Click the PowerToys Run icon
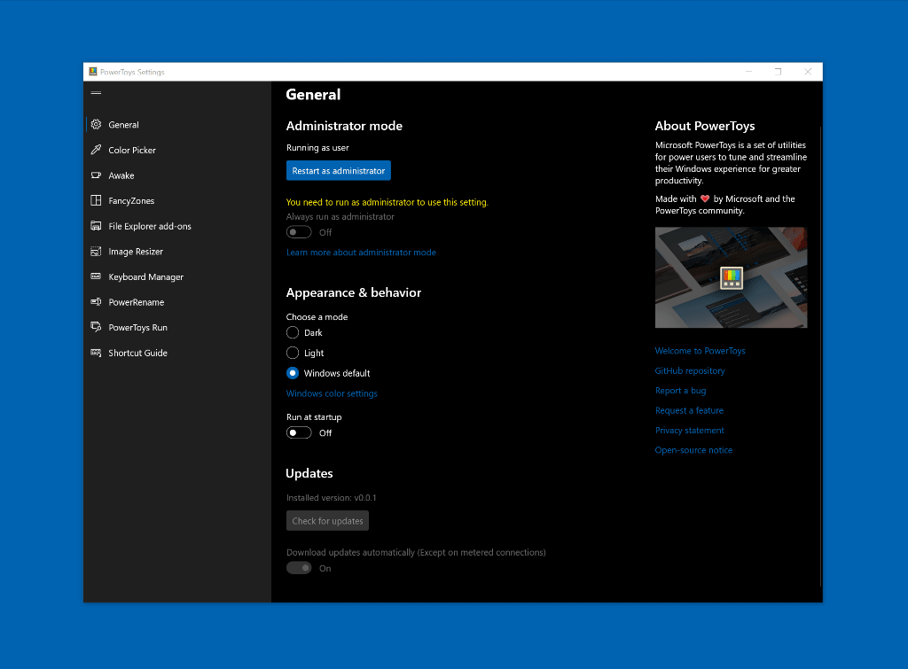 (x=96, y=327)
